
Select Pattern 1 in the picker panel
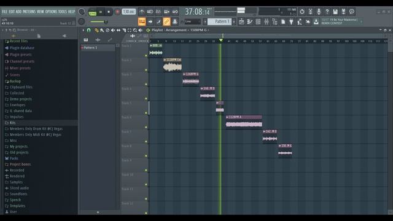(98, 48)
